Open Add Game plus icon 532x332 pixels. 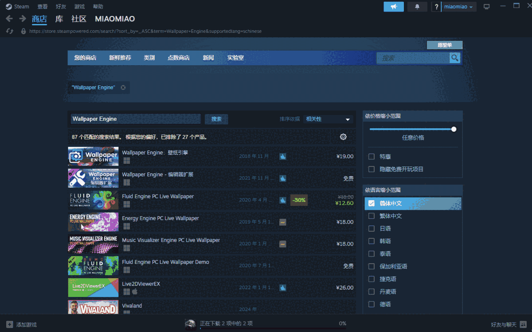coord(9,324)
